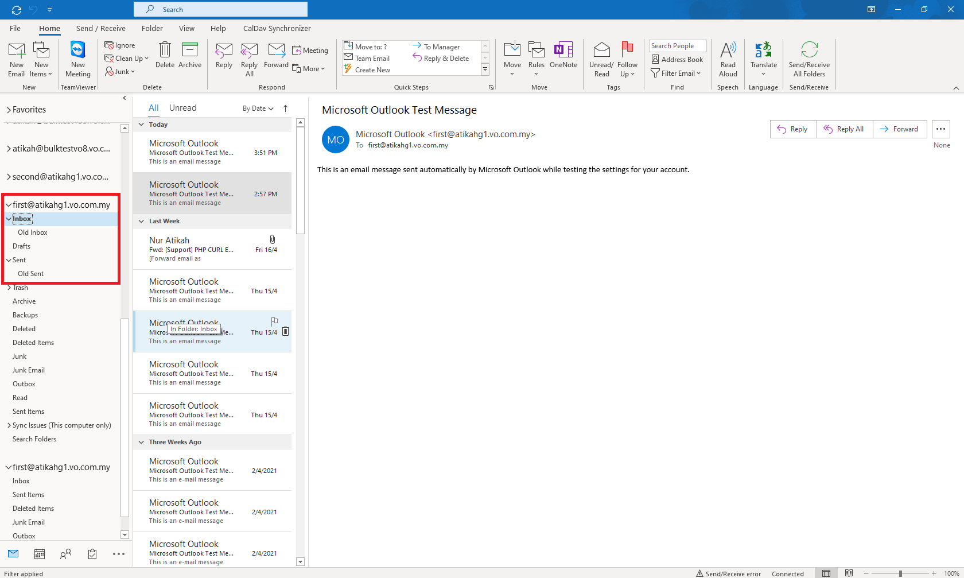This screenshot has width=964, height=578.
Task: Click Forward button in reading pane
Action: (899, 129)
